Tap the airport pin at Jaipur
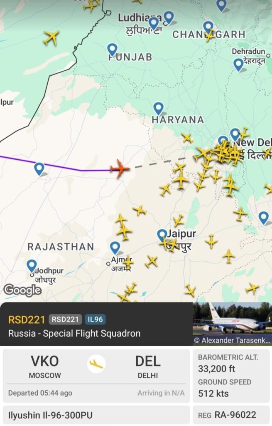Screen dimensions: 272x426 point(162,235)
